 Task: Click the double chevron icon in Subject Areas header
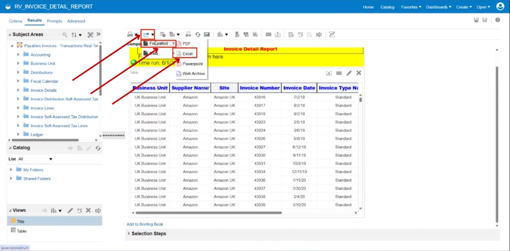tap(99, 34)
